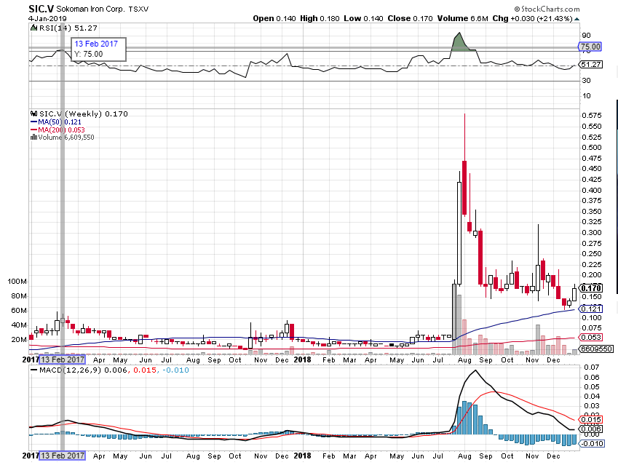Click the RSI indicator legend icon
Image resolution: width=618 pixels, height=465 pixels.
(34, 28)
